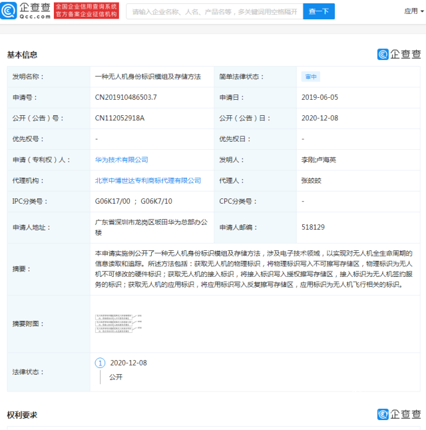Click the legal status date 2020-12-08
The image size is (426, 430).
128,363
